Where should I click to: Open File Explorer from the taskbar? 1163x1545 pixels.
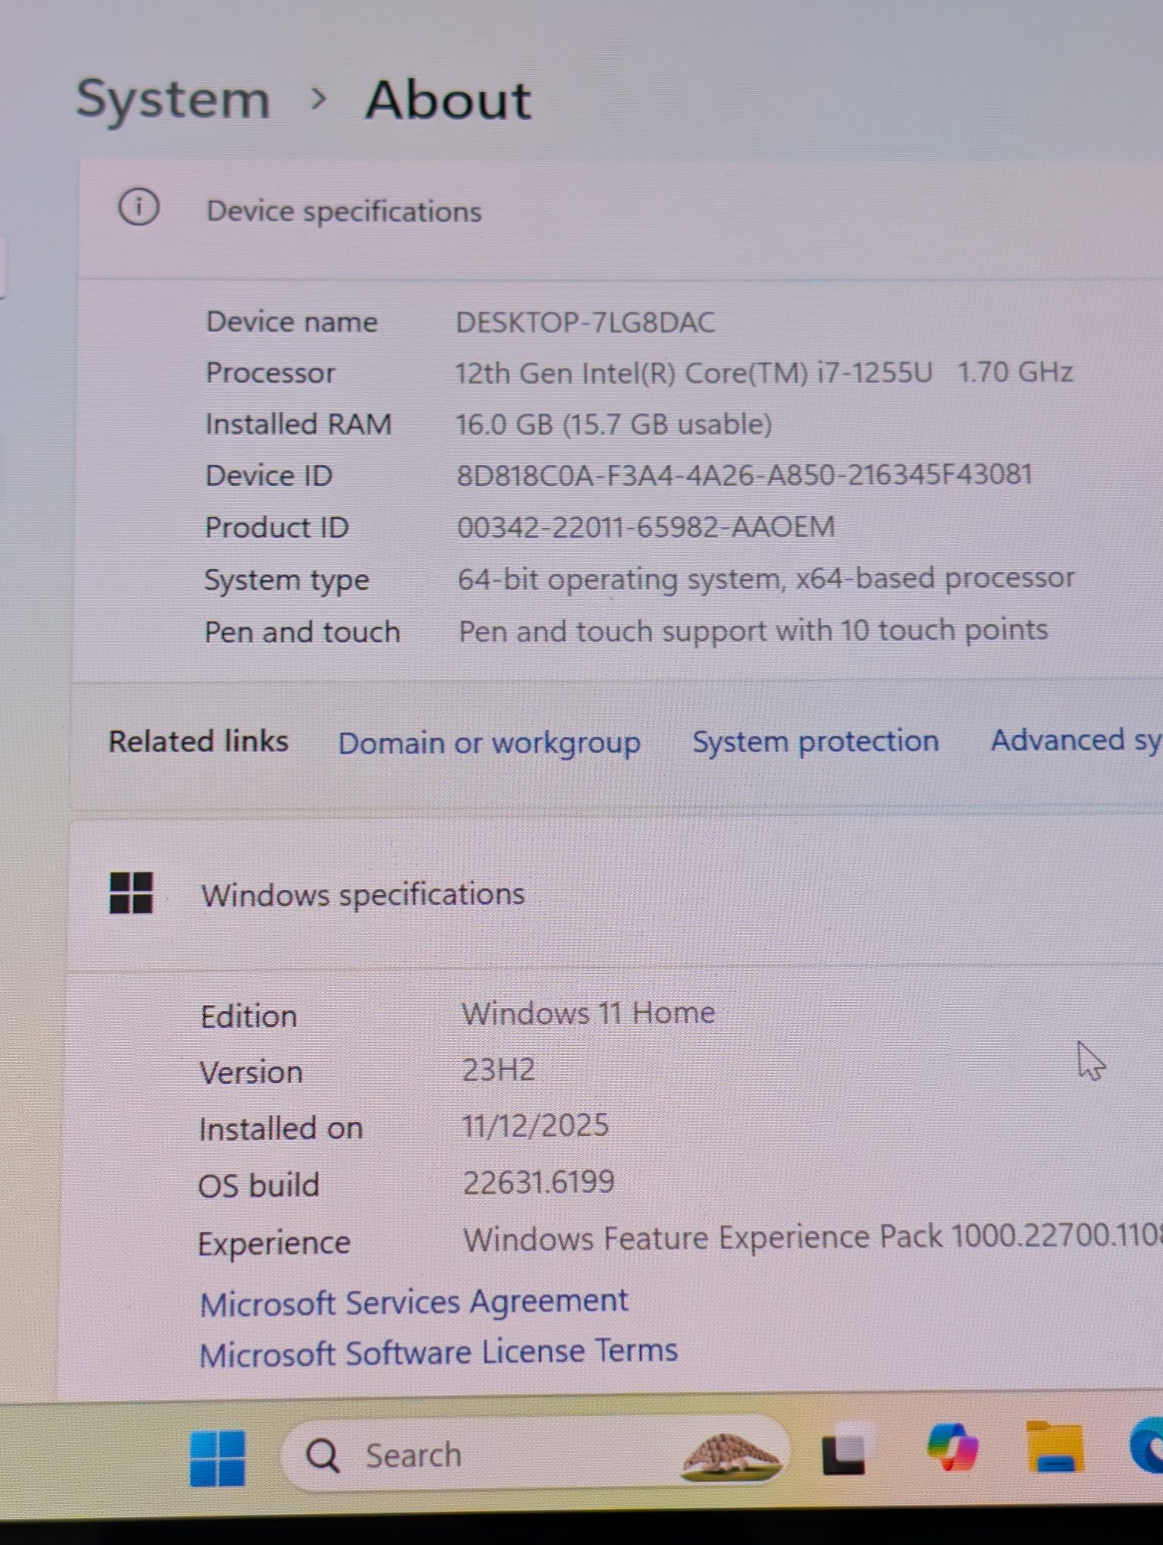point(1054,1448)
